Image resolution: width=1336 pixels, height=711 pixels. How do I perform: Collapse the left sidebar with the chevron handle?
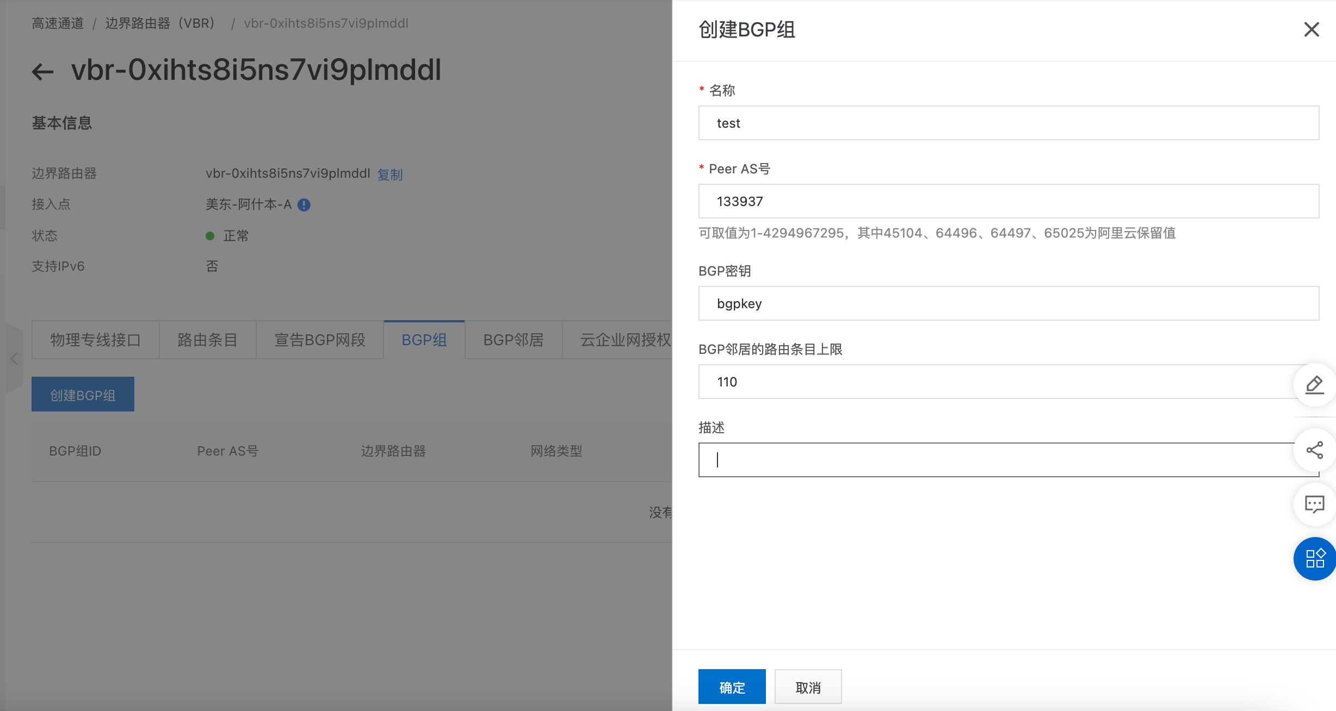[14, 359]
